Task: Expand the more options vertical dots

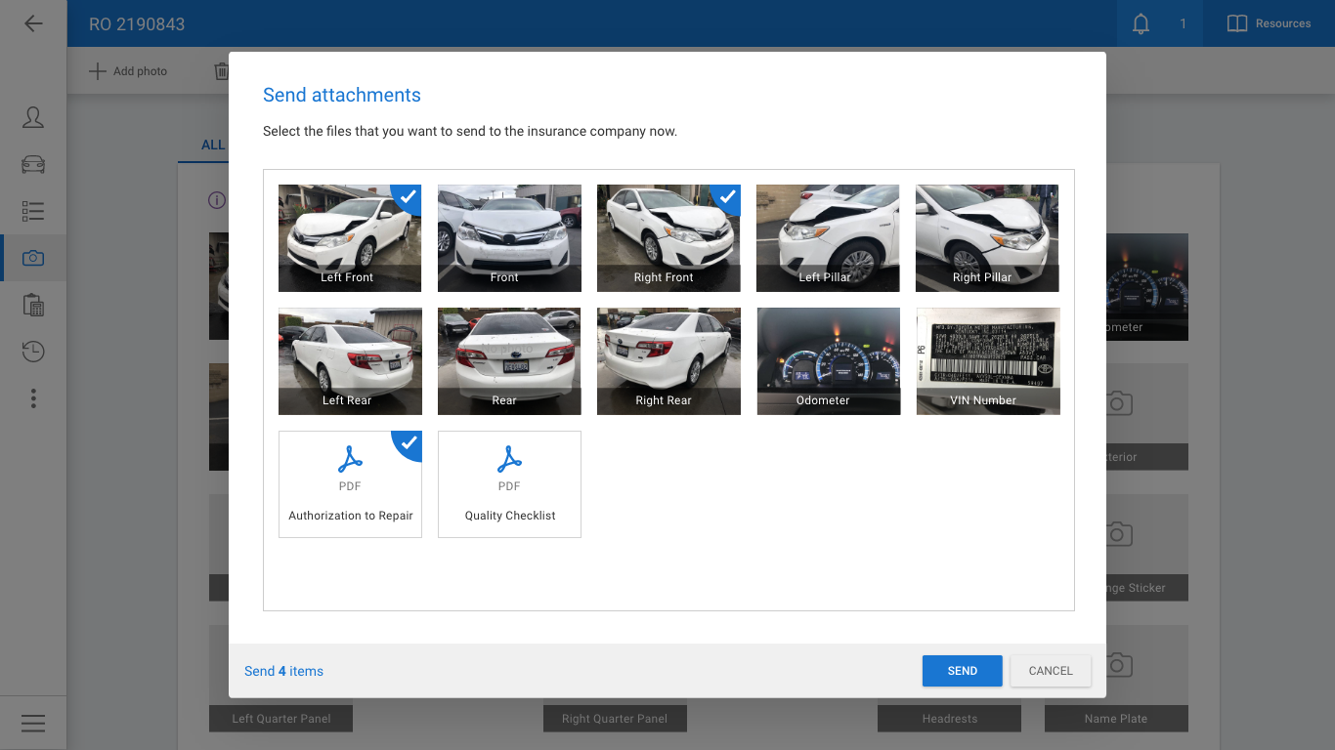Action: [33, 398]
